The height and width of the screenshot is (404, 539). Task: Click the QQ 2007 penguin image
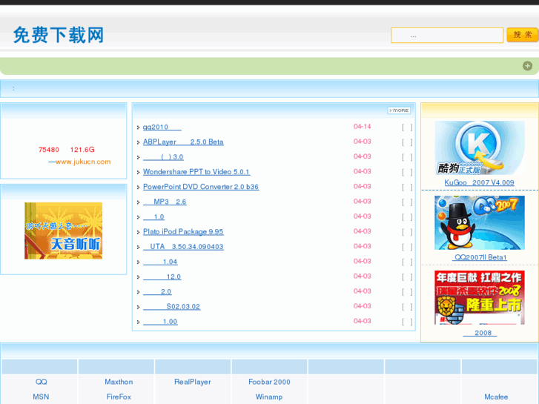point(480,223)
